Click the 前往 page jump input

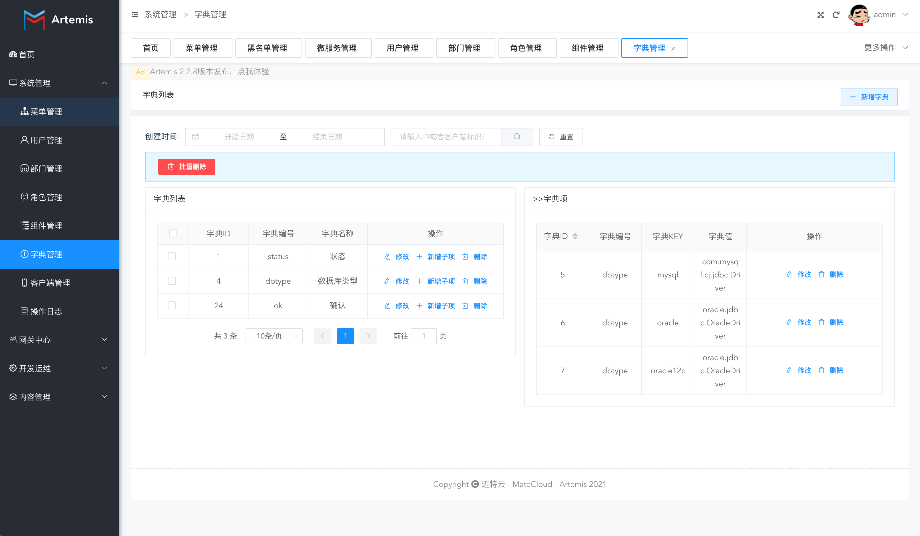423,336
